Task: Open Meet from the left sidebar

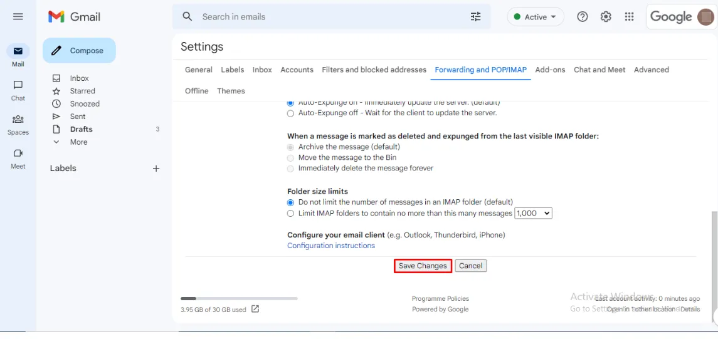Action: point(18,158)
